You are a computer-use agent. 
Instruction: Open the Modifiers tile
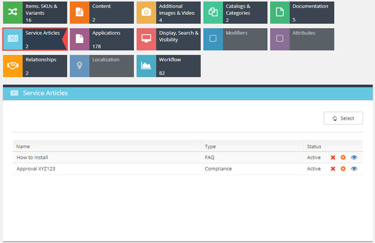[x=235, y=39]
